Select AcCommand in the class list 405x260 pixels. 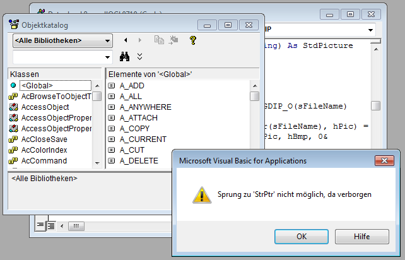(x=44, y=161)
